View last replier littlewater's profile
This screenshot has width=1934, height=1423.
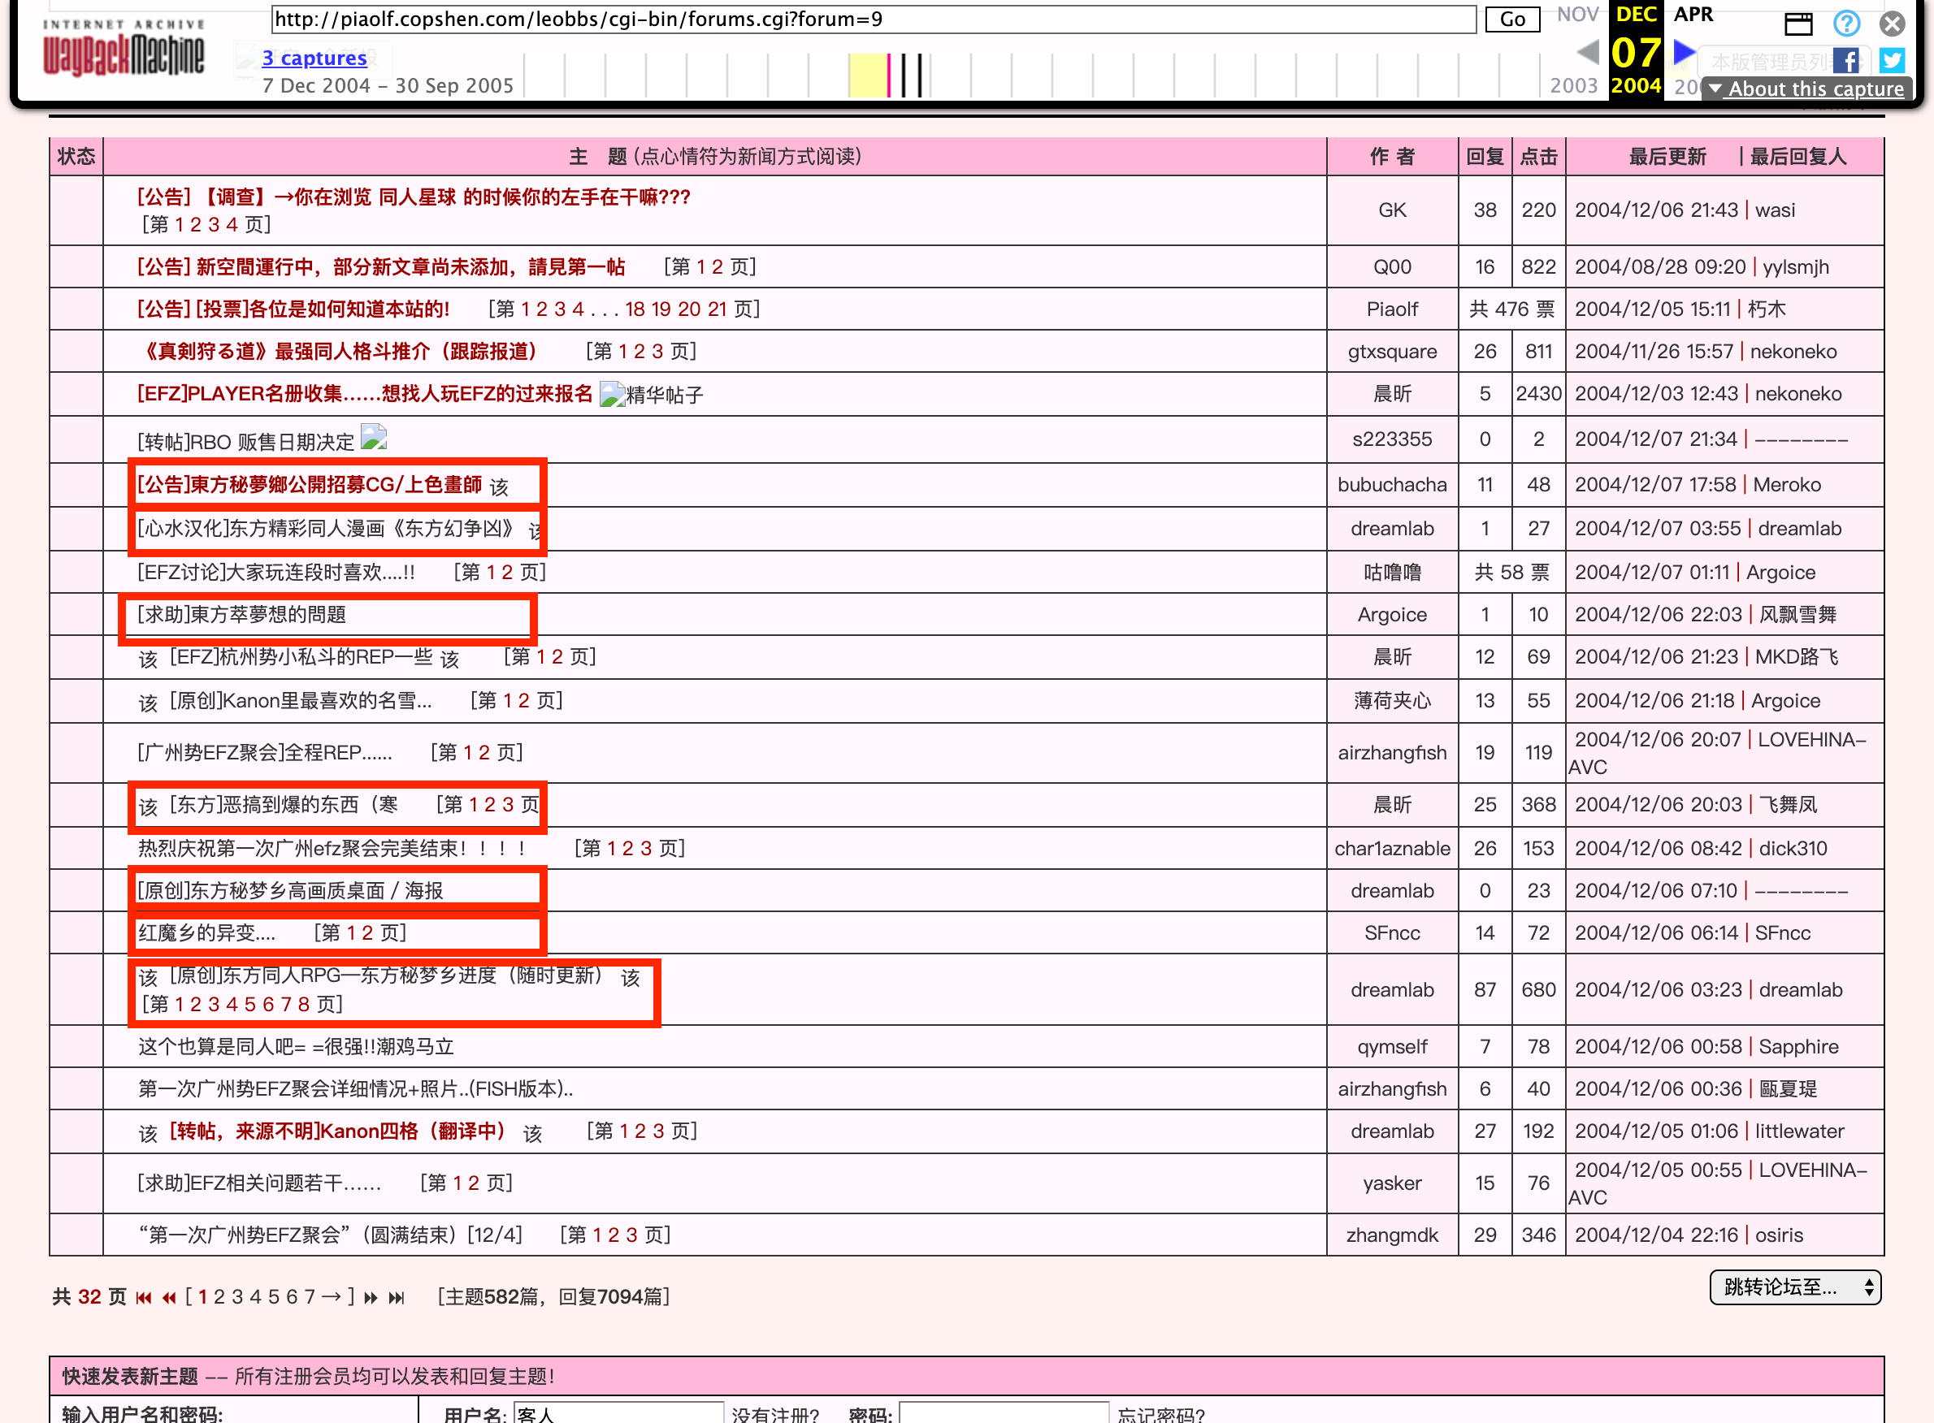pyautogui.click(x=1800, y=1131)
